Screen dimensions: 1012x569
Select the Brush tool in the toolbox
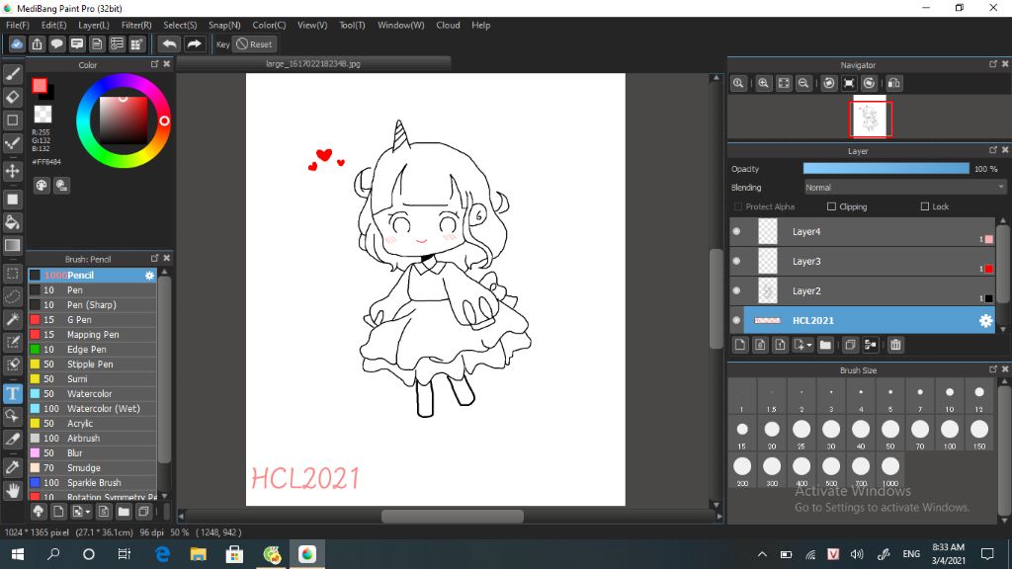point(12,74)
